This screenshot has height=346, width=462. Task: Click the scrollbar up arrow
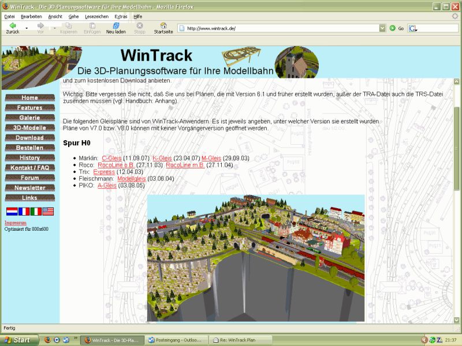[x=456, y=81]
